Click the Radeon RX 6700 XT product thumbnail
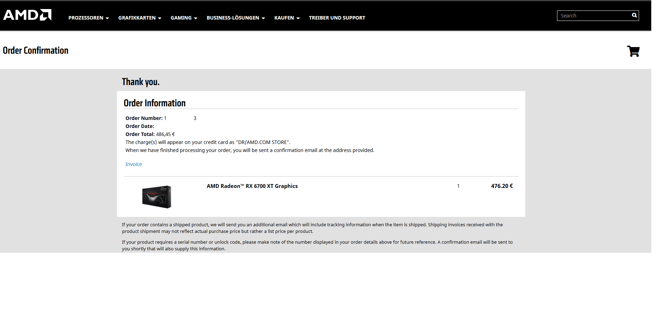This screenshot has height=319, width=668. click(x=157, y=197)
